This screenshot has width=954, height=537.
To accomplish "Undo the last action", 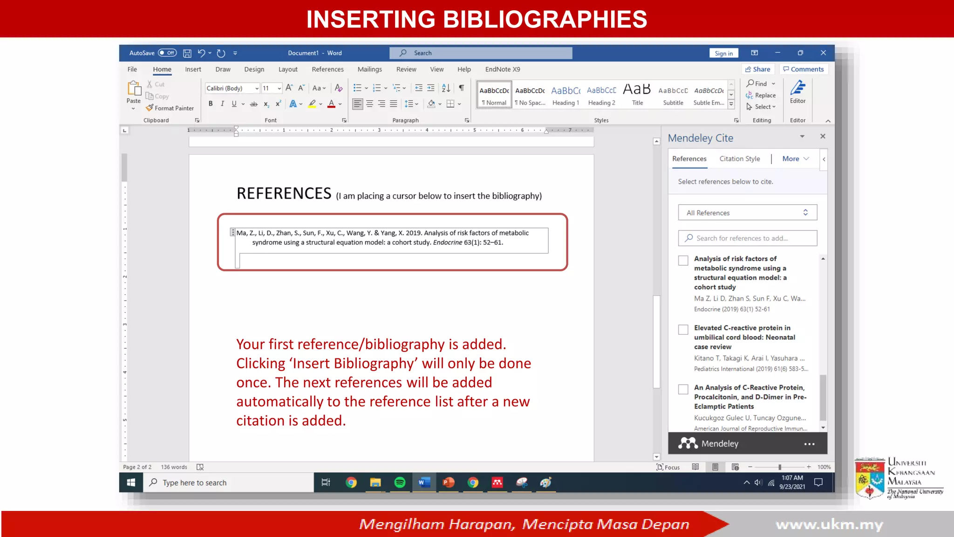I will (x=201, y=53).
